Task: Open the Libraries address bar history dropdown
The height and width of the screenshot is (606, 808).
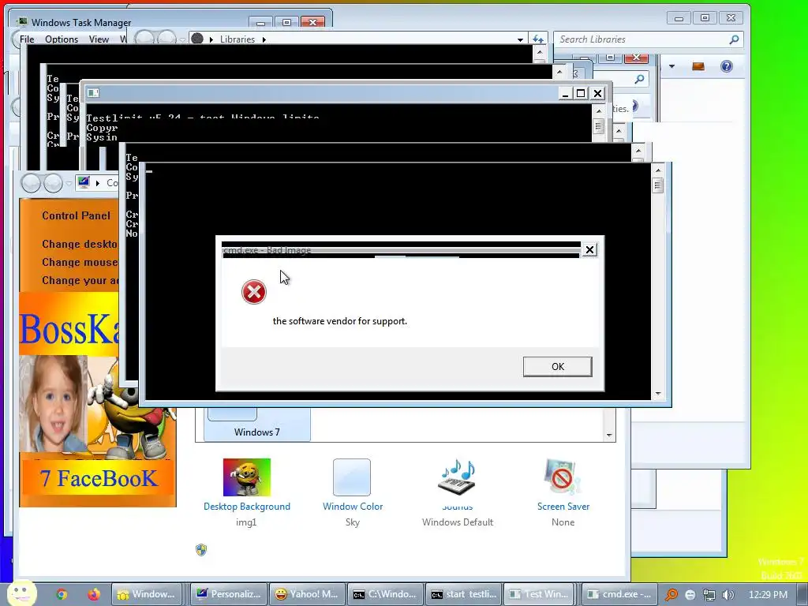Action: 521,39
